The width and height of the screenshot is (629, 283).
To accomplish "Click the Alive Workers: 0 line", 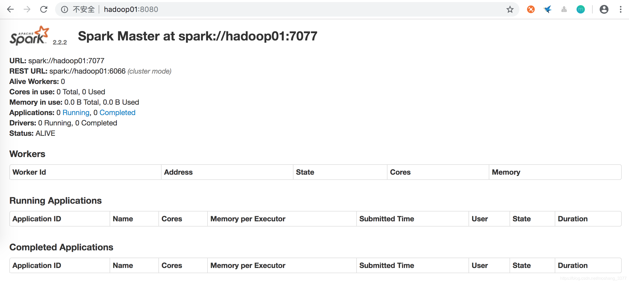I will pyautogui.click(x=37, y=81).
